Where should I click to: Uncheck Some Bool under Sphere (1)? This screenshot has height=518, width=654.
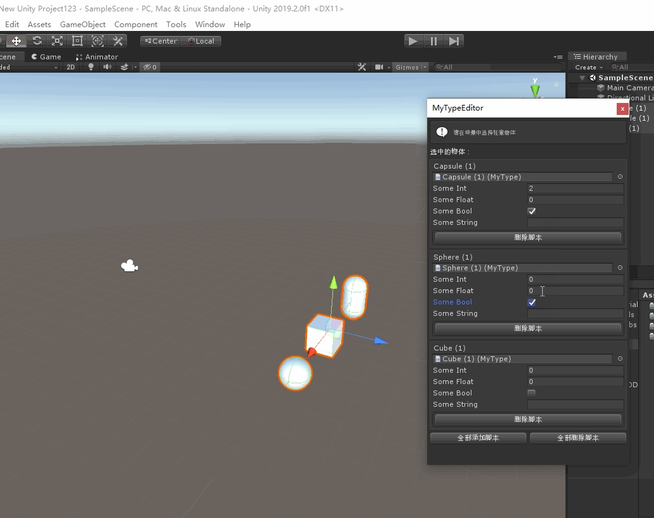point(531,302)
